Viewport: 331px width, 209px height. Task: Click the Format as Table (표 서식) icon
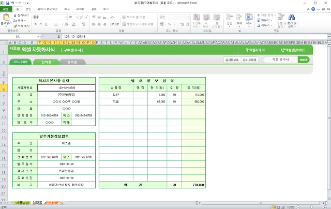[x=206, y=18]
